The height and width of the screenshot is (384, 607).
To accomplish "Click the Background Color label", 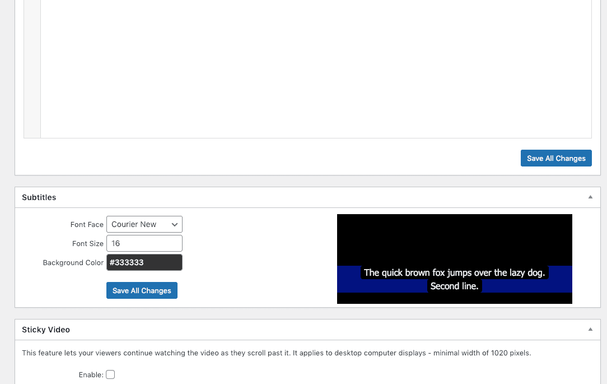I will (x=73, y=262).
